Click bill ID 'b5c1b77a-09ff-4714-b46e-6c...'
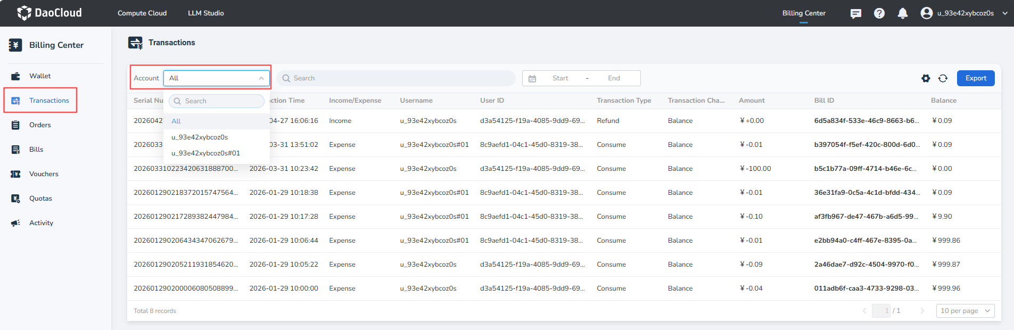1014x330 pixels. click(865, 169)
